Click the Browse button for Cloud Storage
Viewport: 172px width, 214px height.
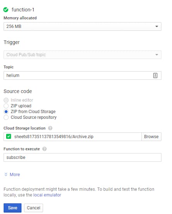pyautogui.click(x=152, y=136)
